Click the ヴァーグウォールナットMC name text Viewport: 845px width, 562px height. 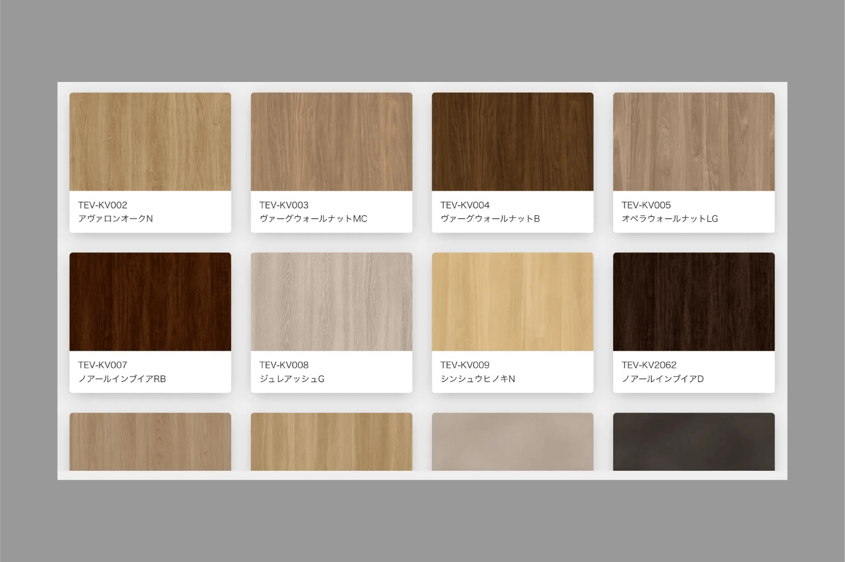pyautogui.click(x=313, y=219)
